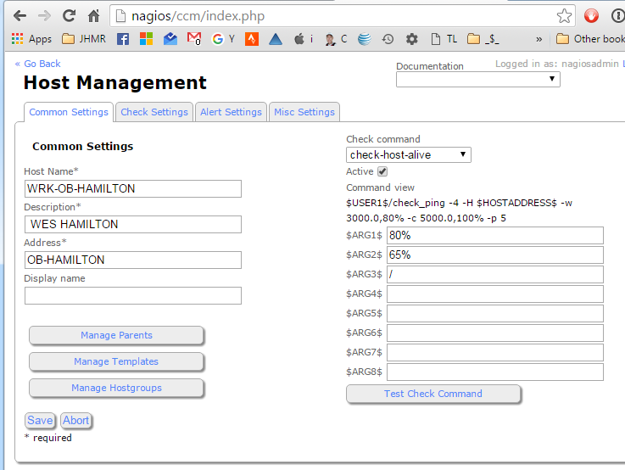Switch to the Alert Settings tab
625x470 pixels.
click(x=231, y=112)
